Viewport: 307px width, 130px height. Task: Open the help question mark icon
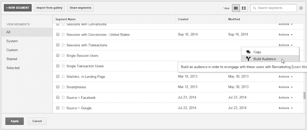click(x=301, y=8)
